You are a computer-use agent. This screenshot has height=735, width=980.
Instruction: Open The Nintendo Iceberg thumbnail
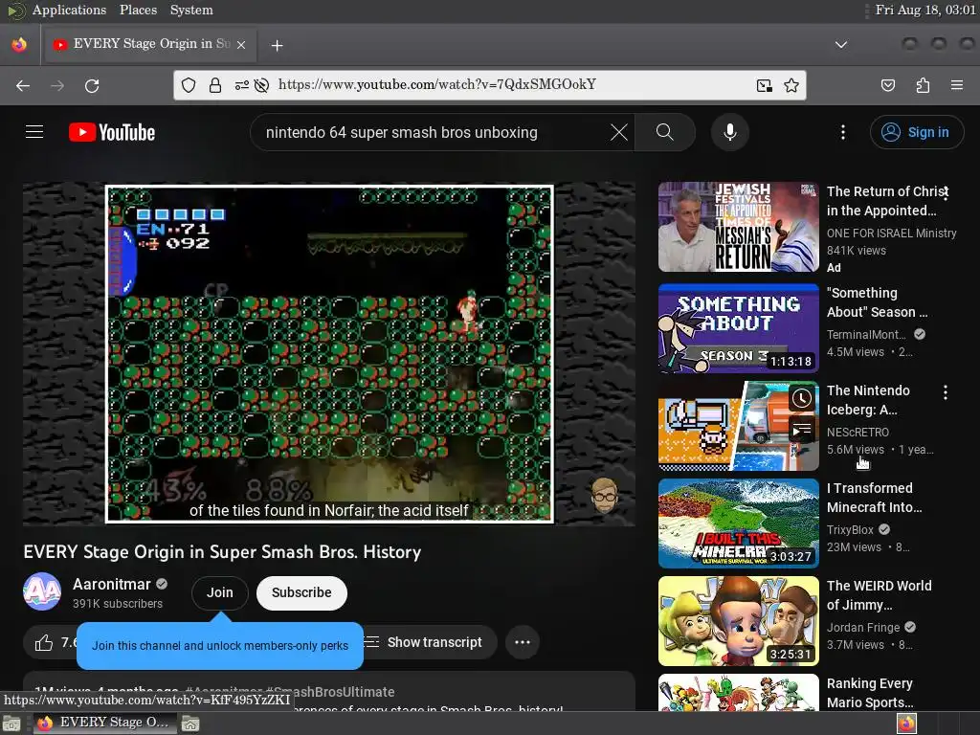(x=738, y=426)
